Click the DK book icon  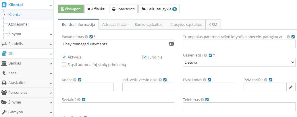tap(4, 54)
